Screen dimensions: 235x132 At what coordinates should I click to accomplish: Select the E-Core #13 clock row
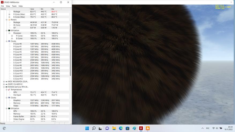(35, 79)
